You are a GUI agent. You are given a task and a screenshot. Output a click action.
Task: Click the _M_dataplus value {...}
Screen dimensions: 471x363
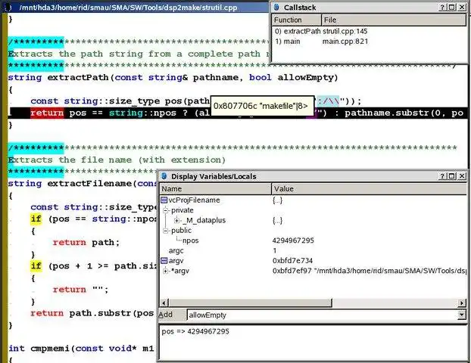[278, 221]
